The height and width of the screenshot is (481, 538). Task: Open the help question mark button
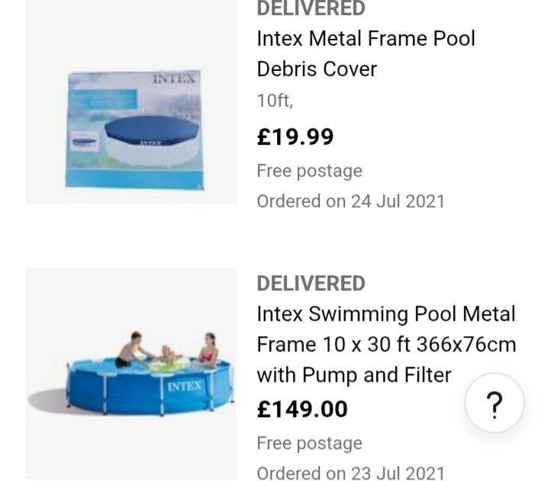coord(495,403)
